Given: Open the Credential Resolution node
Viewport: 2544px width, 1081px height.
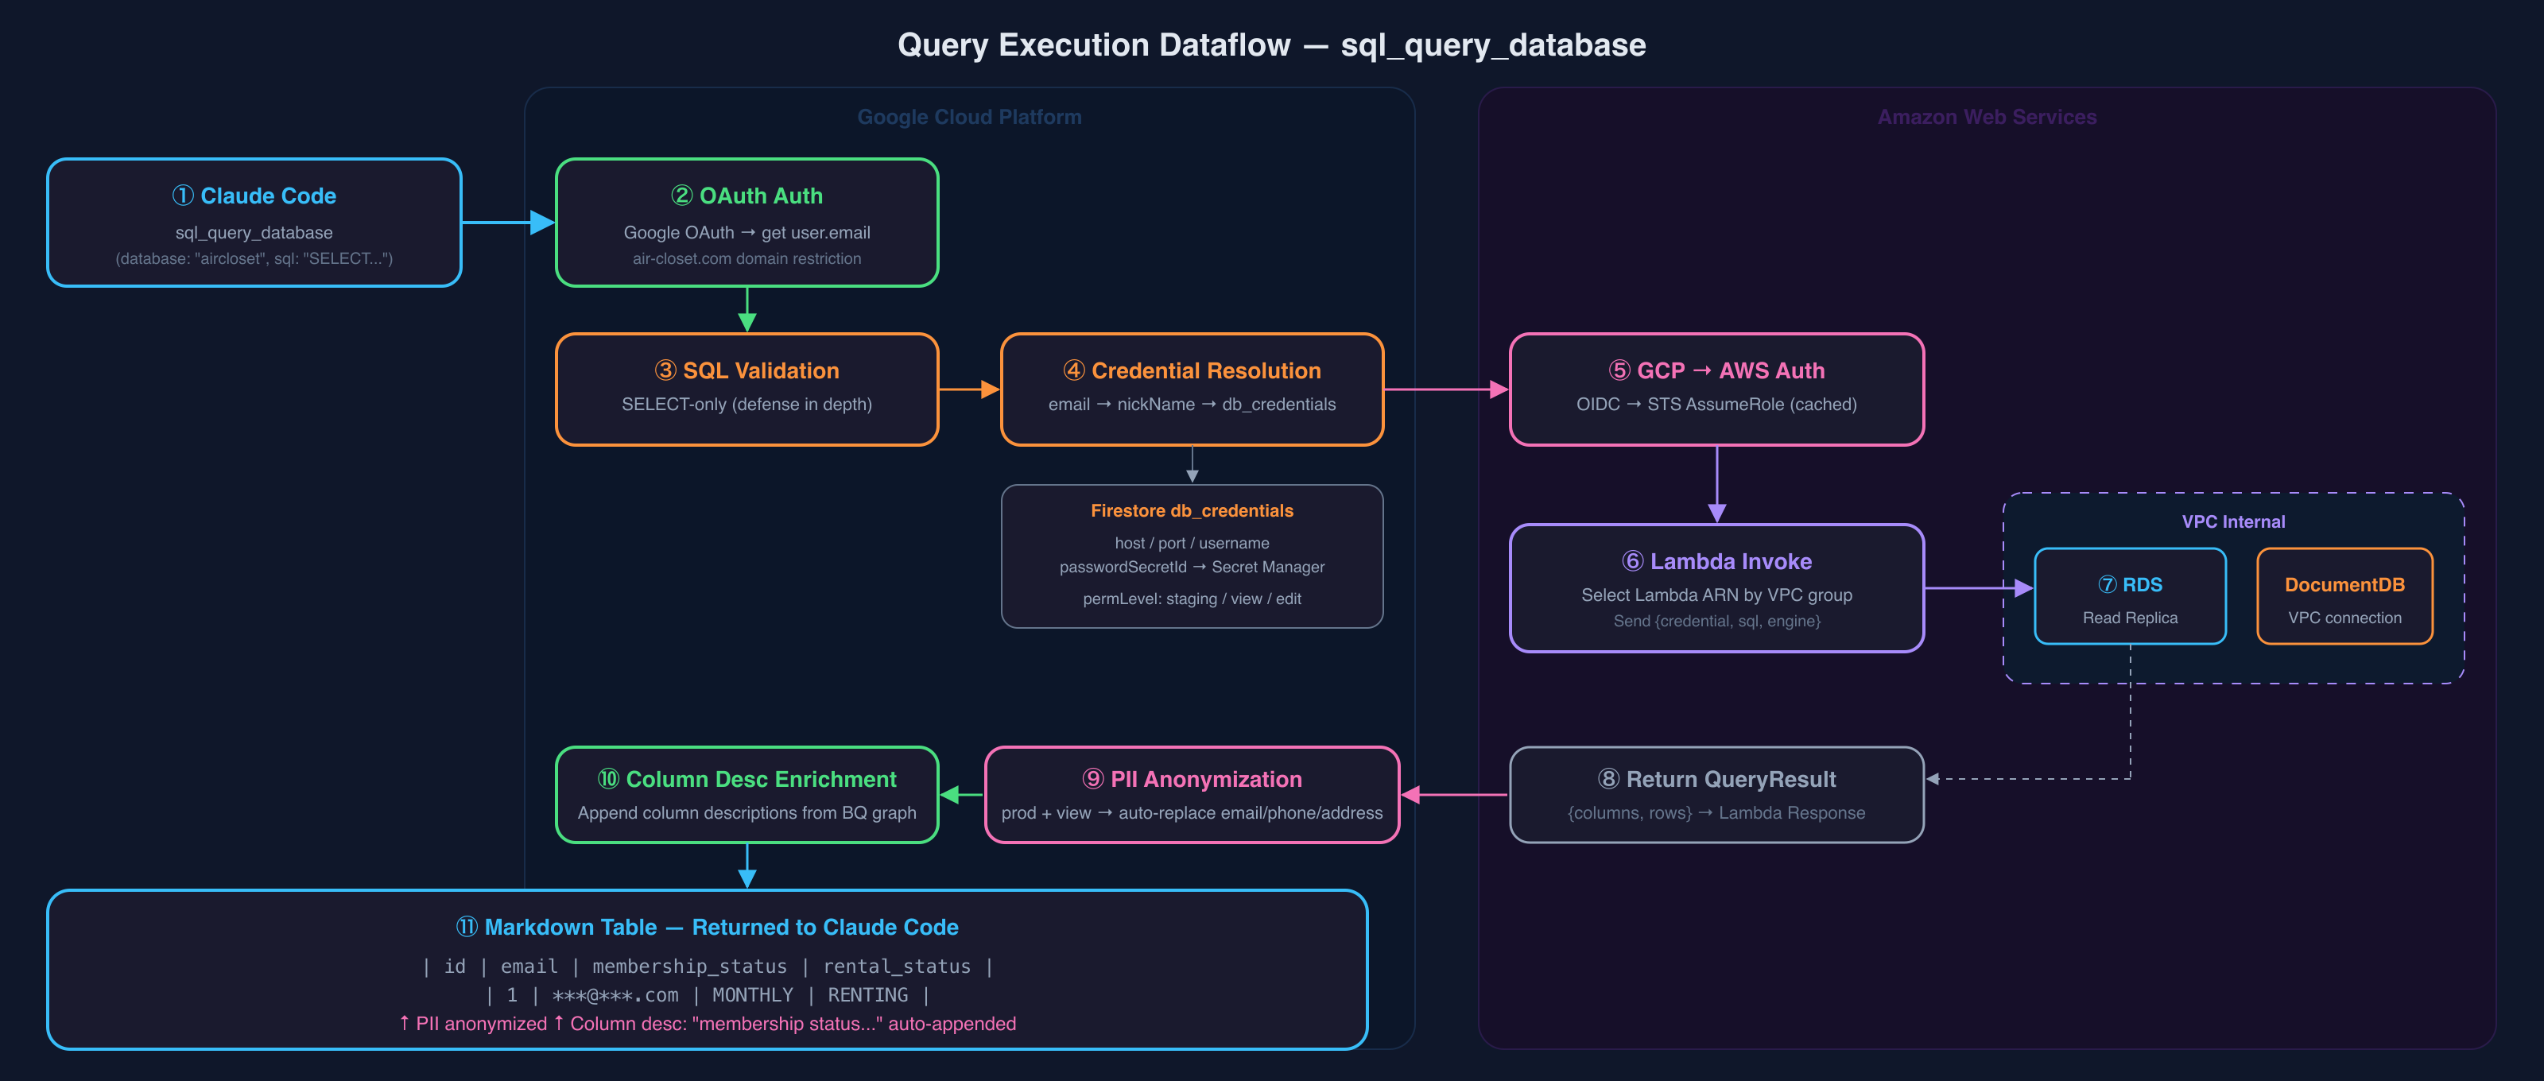Looking at the screenshot, I should pyautogui.click(x=1192, y=389).
